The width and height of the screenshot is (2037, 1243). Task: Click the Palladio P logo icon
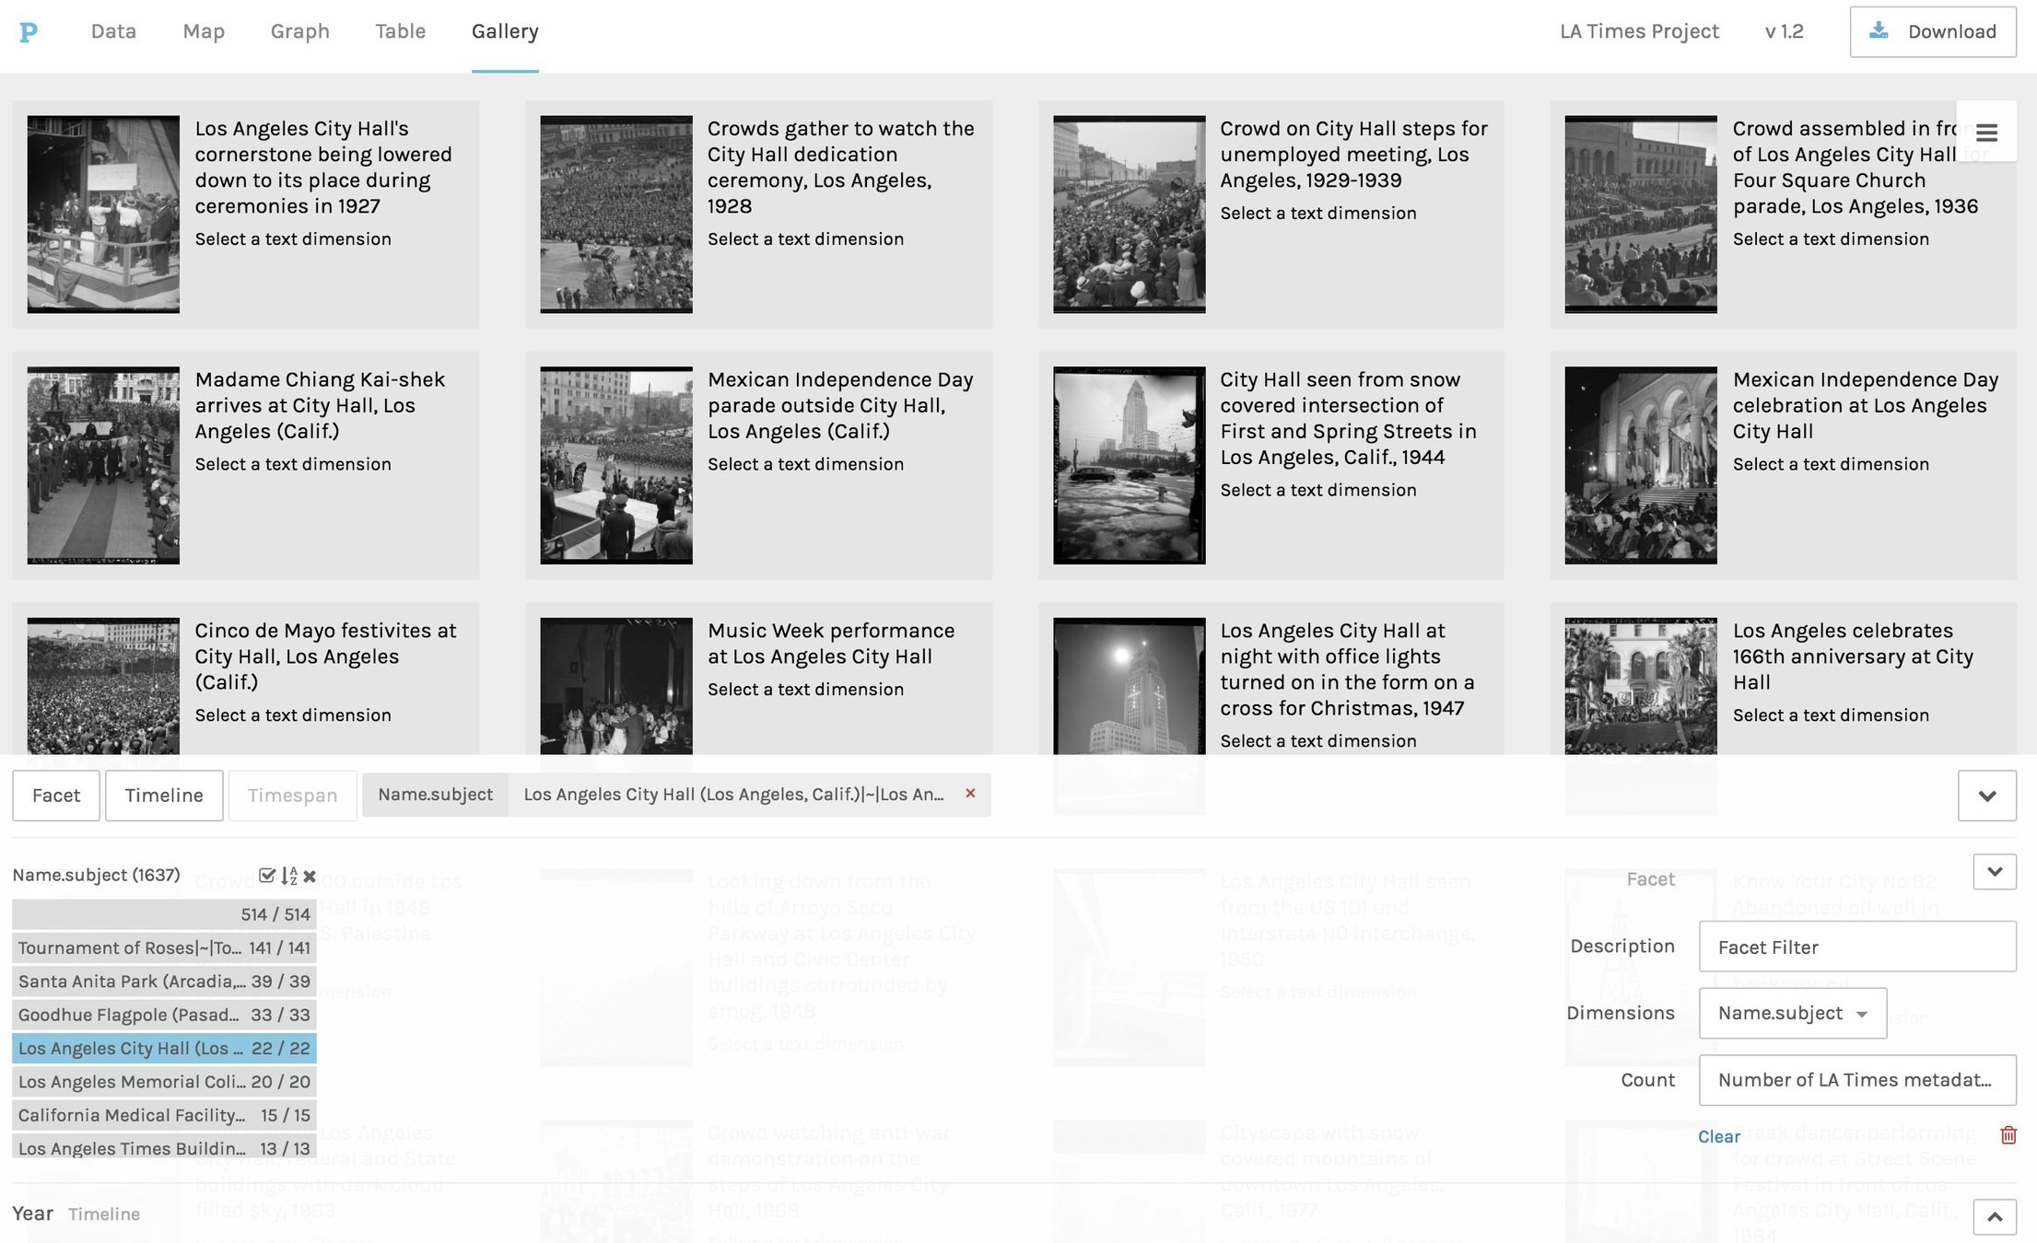tap(29, 32)
